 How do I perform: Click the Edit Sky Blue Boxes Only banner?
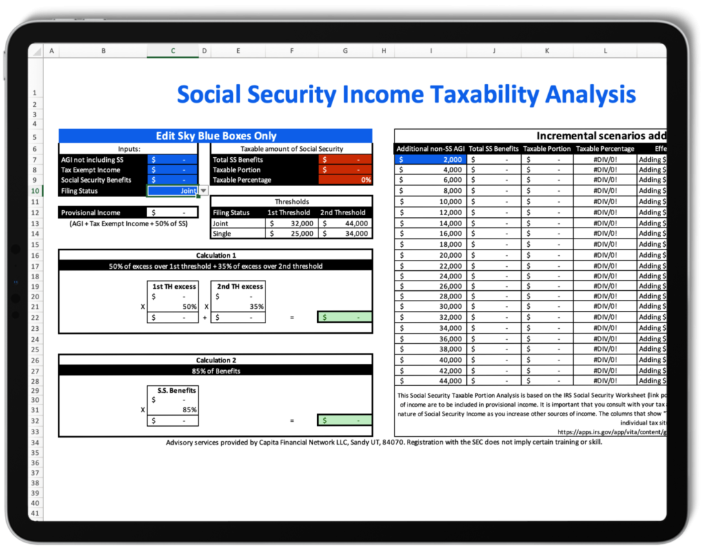(x=216, y=136)
